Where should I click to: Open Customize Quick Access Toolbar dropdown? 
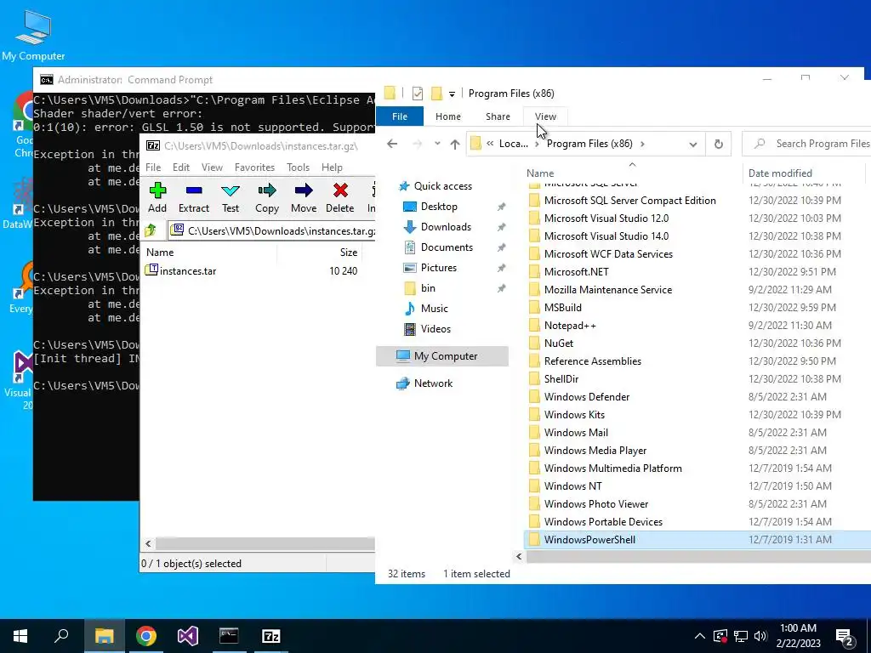(x=453, y=94)
